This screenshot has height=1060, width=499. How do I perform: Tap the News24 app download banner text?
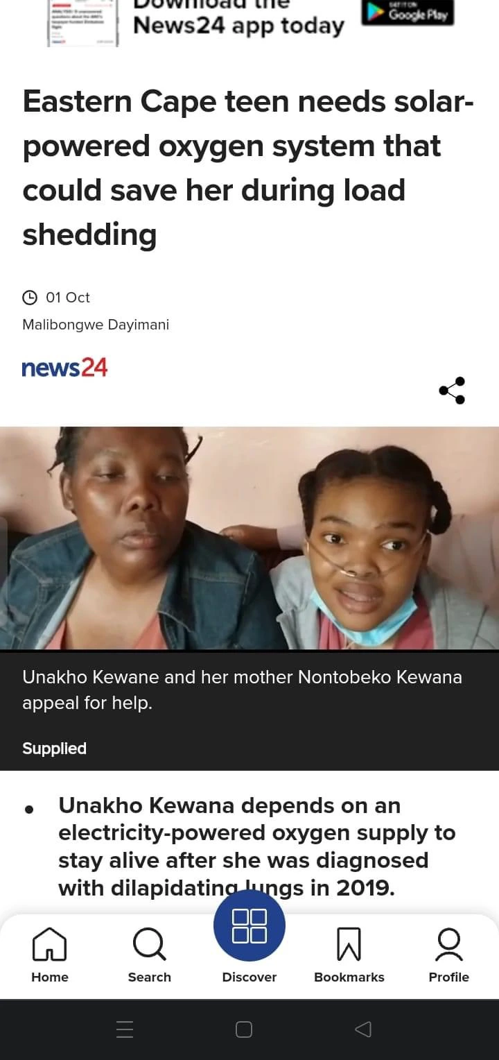[x=238, y=18]
